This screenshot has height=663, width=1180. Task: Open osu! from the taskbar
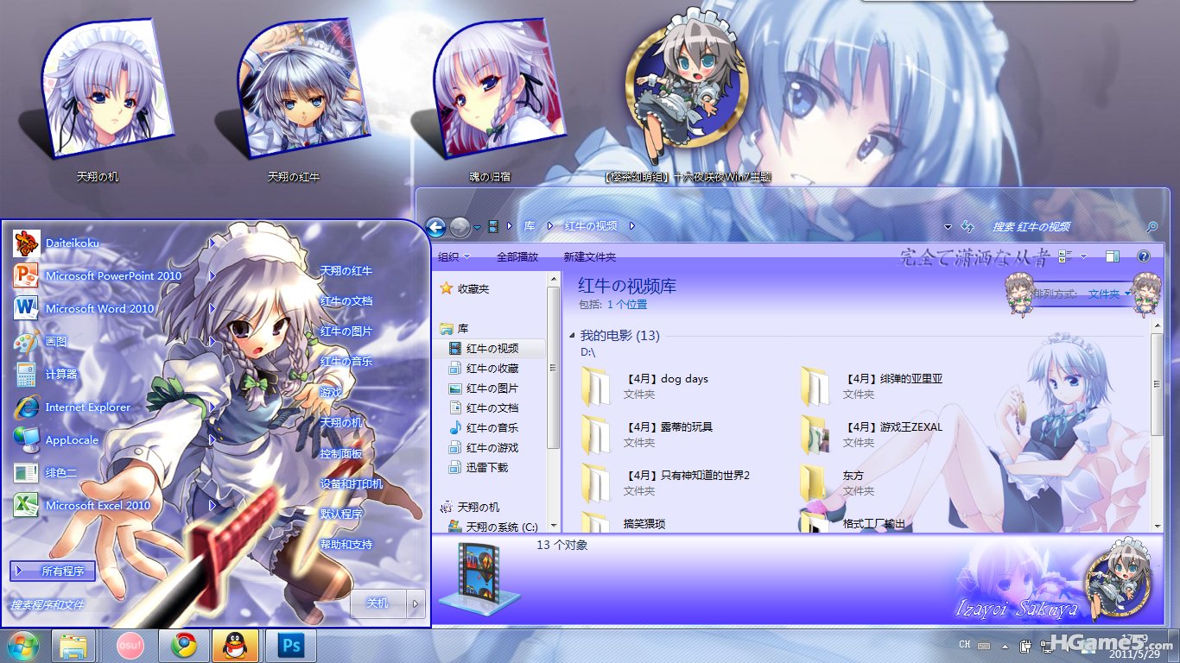point(129,646)
